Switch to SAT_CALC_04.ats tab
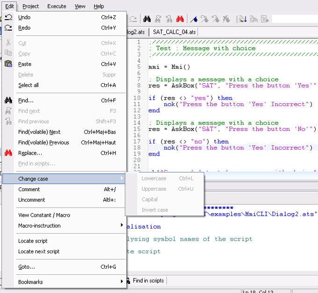 (174, 32)
